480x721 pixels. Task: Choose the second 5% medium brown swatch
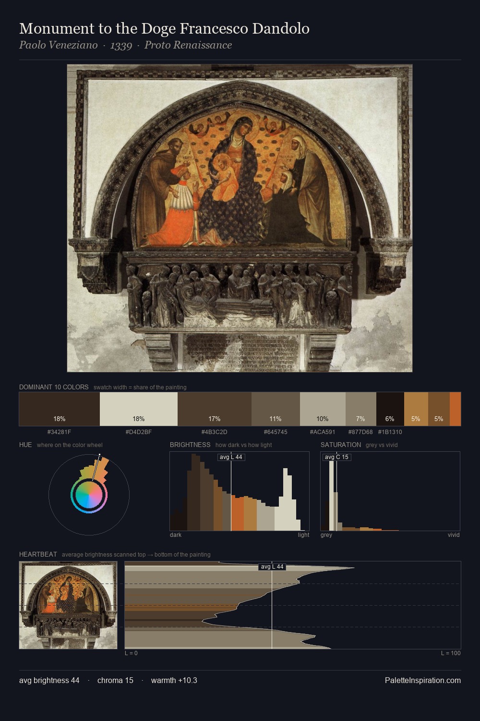click(x=439, y=409)
